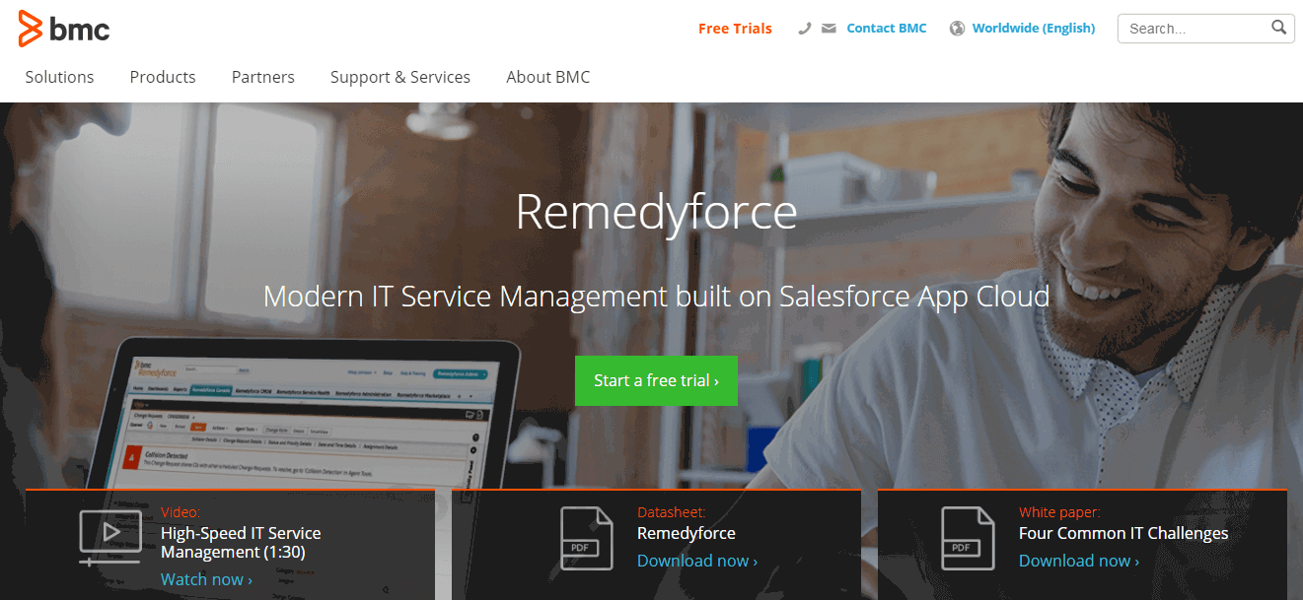1303x600 pixels.
Task: Open the About BMC menu
Action: [548, 77]
